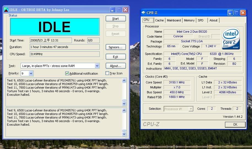Image resolution: width=252 pixels, height=149 pixels.
Task: Enable the Tray Icon checkbox
Action: click(107, 73)
